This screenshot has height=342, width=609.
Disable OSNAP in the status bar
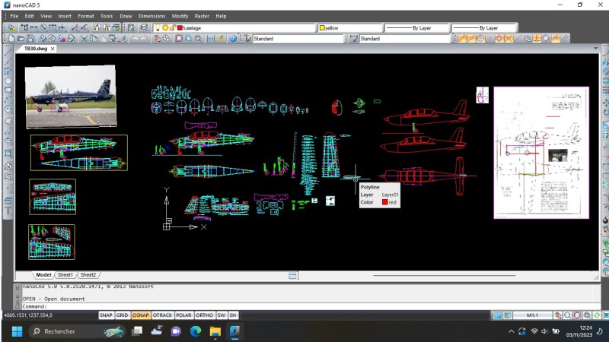(x=141, y=315)
